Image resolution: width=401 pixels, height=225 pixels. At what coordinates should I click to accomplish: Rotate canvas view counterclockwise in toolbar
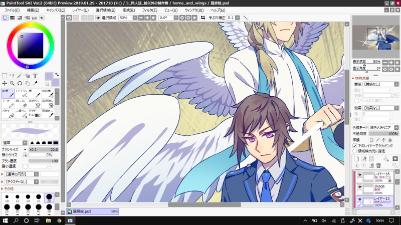(x=182, y=18)
